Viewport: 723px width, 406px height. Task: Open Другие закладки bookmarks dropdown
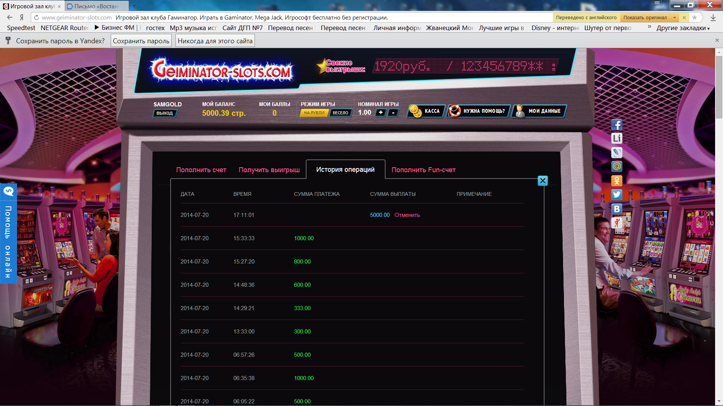(683, 28)
